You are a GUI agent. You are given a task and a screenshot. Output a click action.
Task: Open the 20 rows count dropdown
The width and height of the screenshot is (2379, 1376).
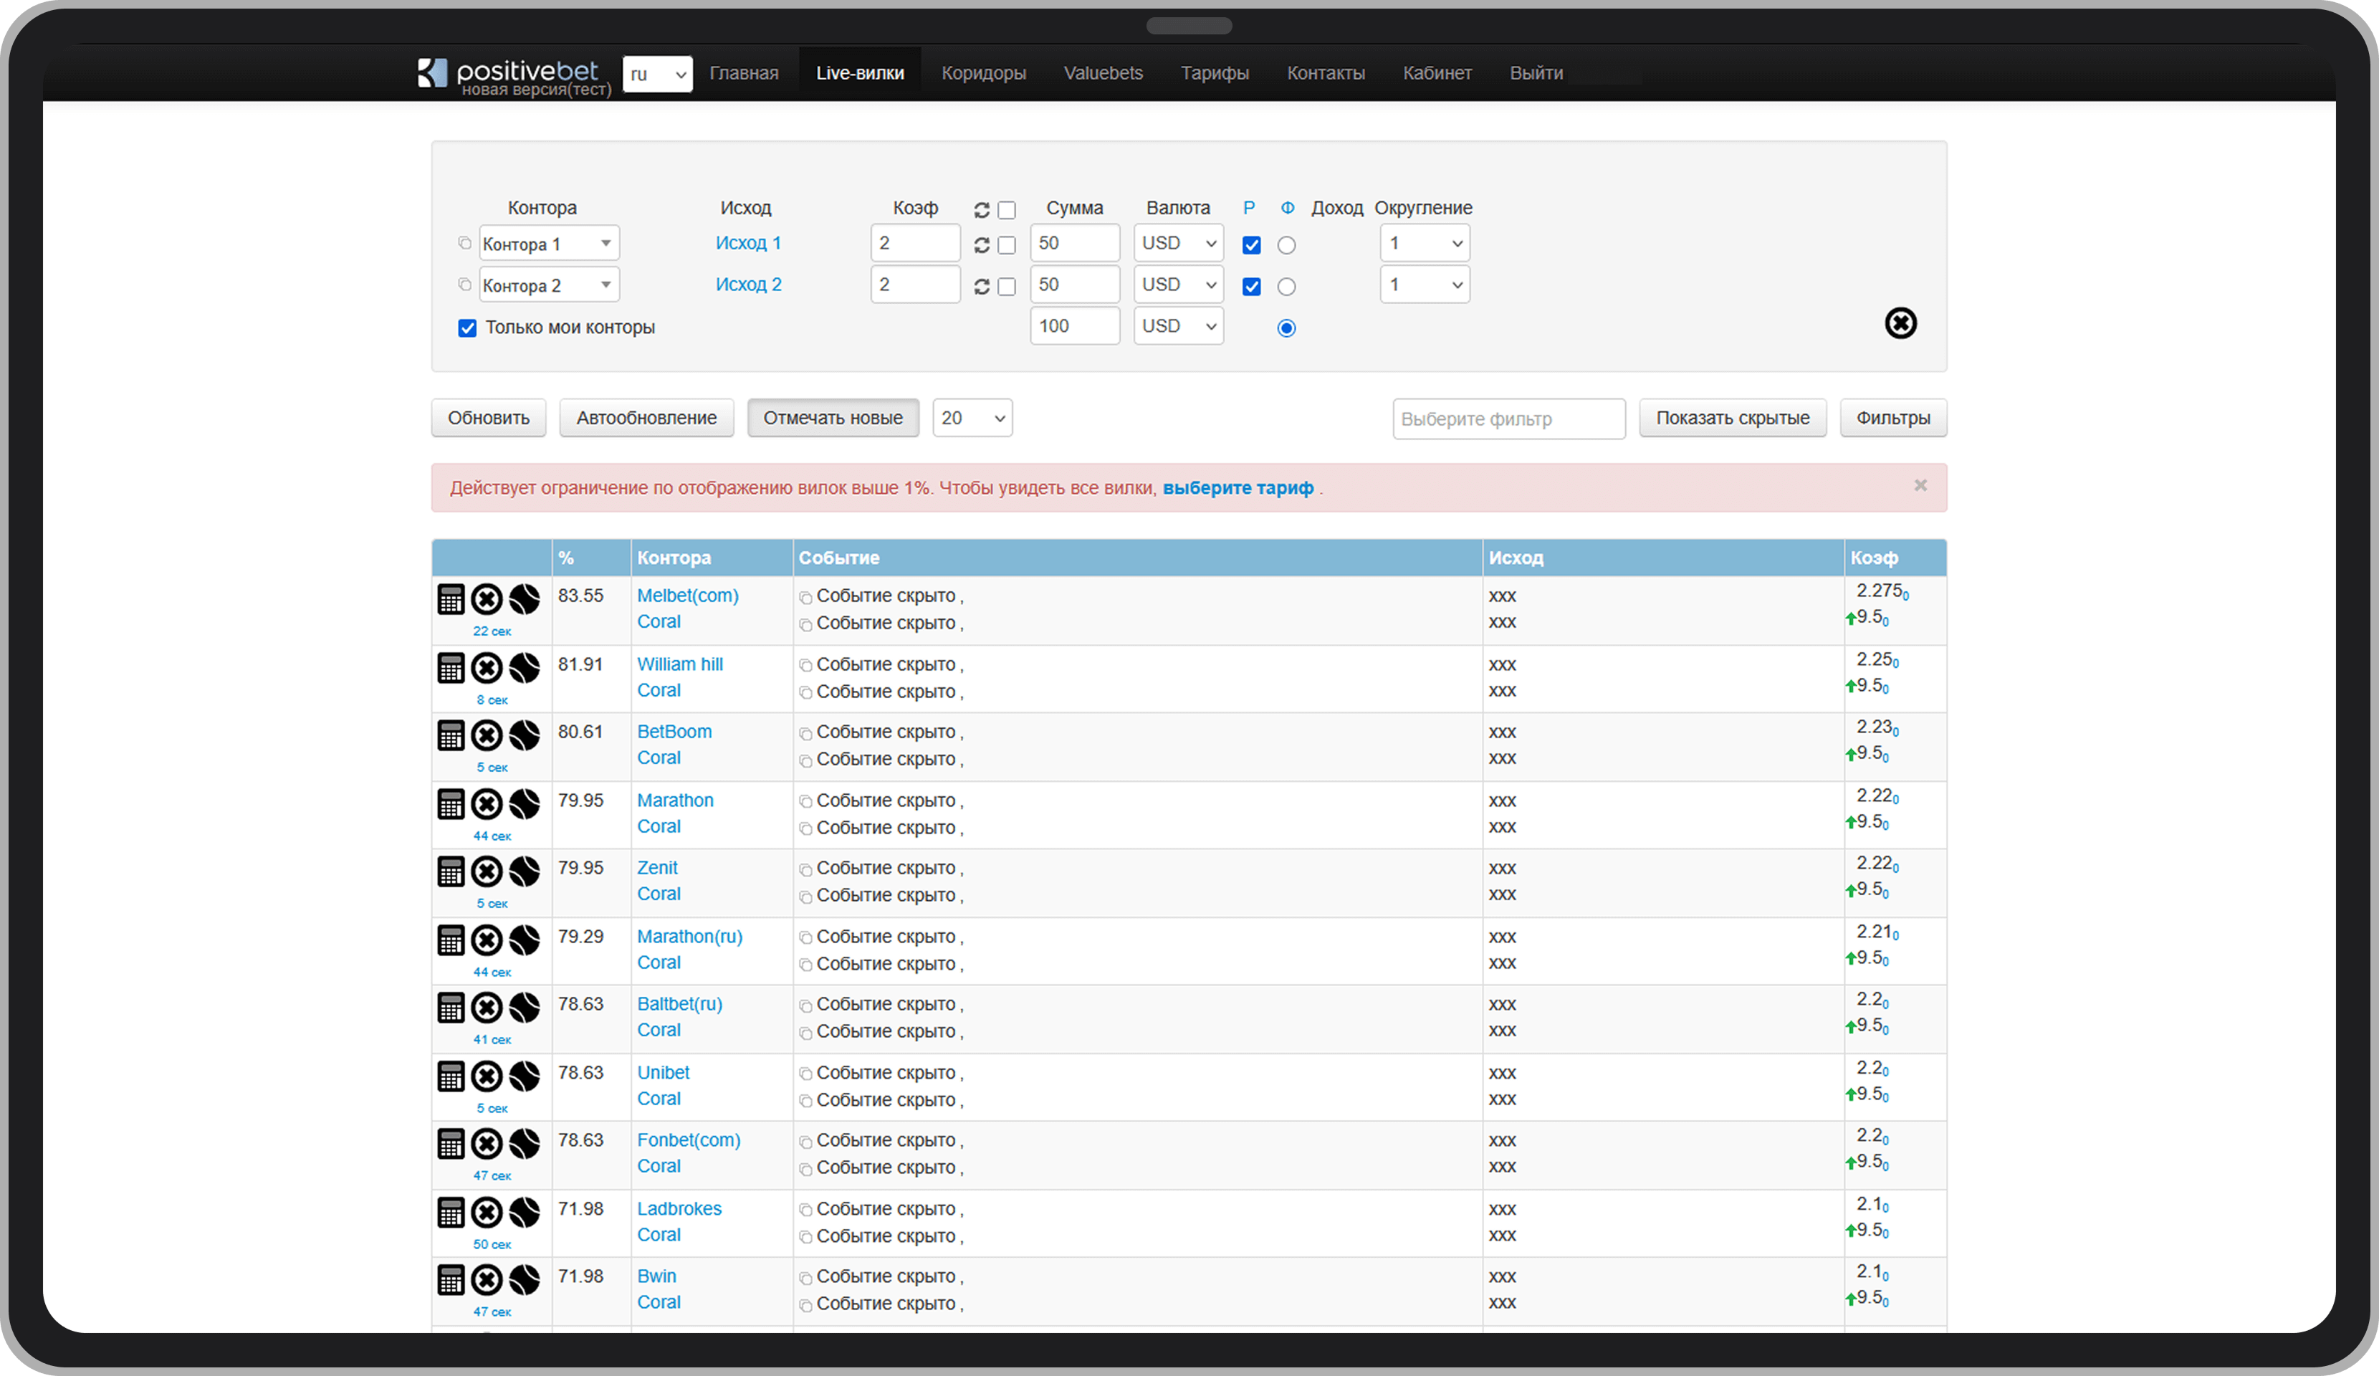pos(972,419)
